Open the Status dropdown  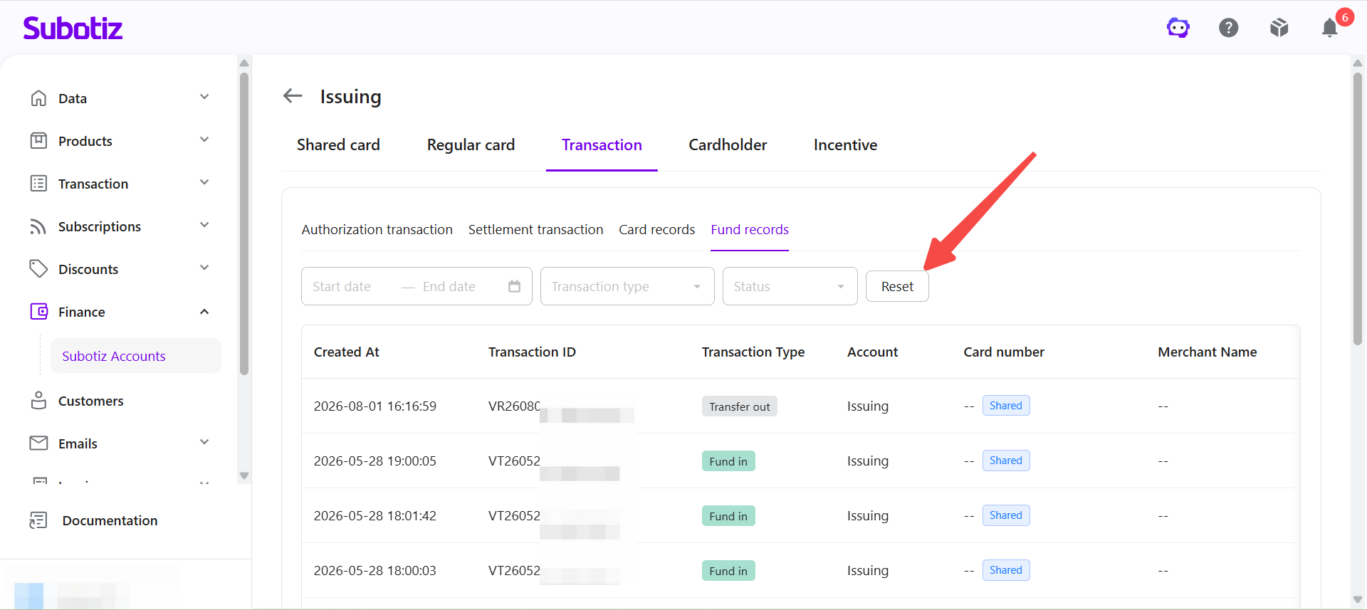(x=790, y=286)
